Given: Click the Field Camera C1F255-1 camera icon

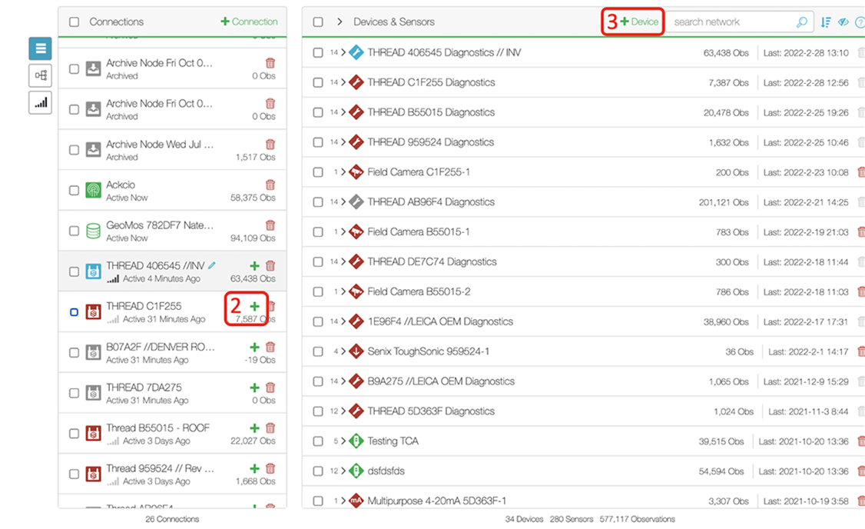Looking at the screenshot, I should pyautogui.click(x=356, y=172).
